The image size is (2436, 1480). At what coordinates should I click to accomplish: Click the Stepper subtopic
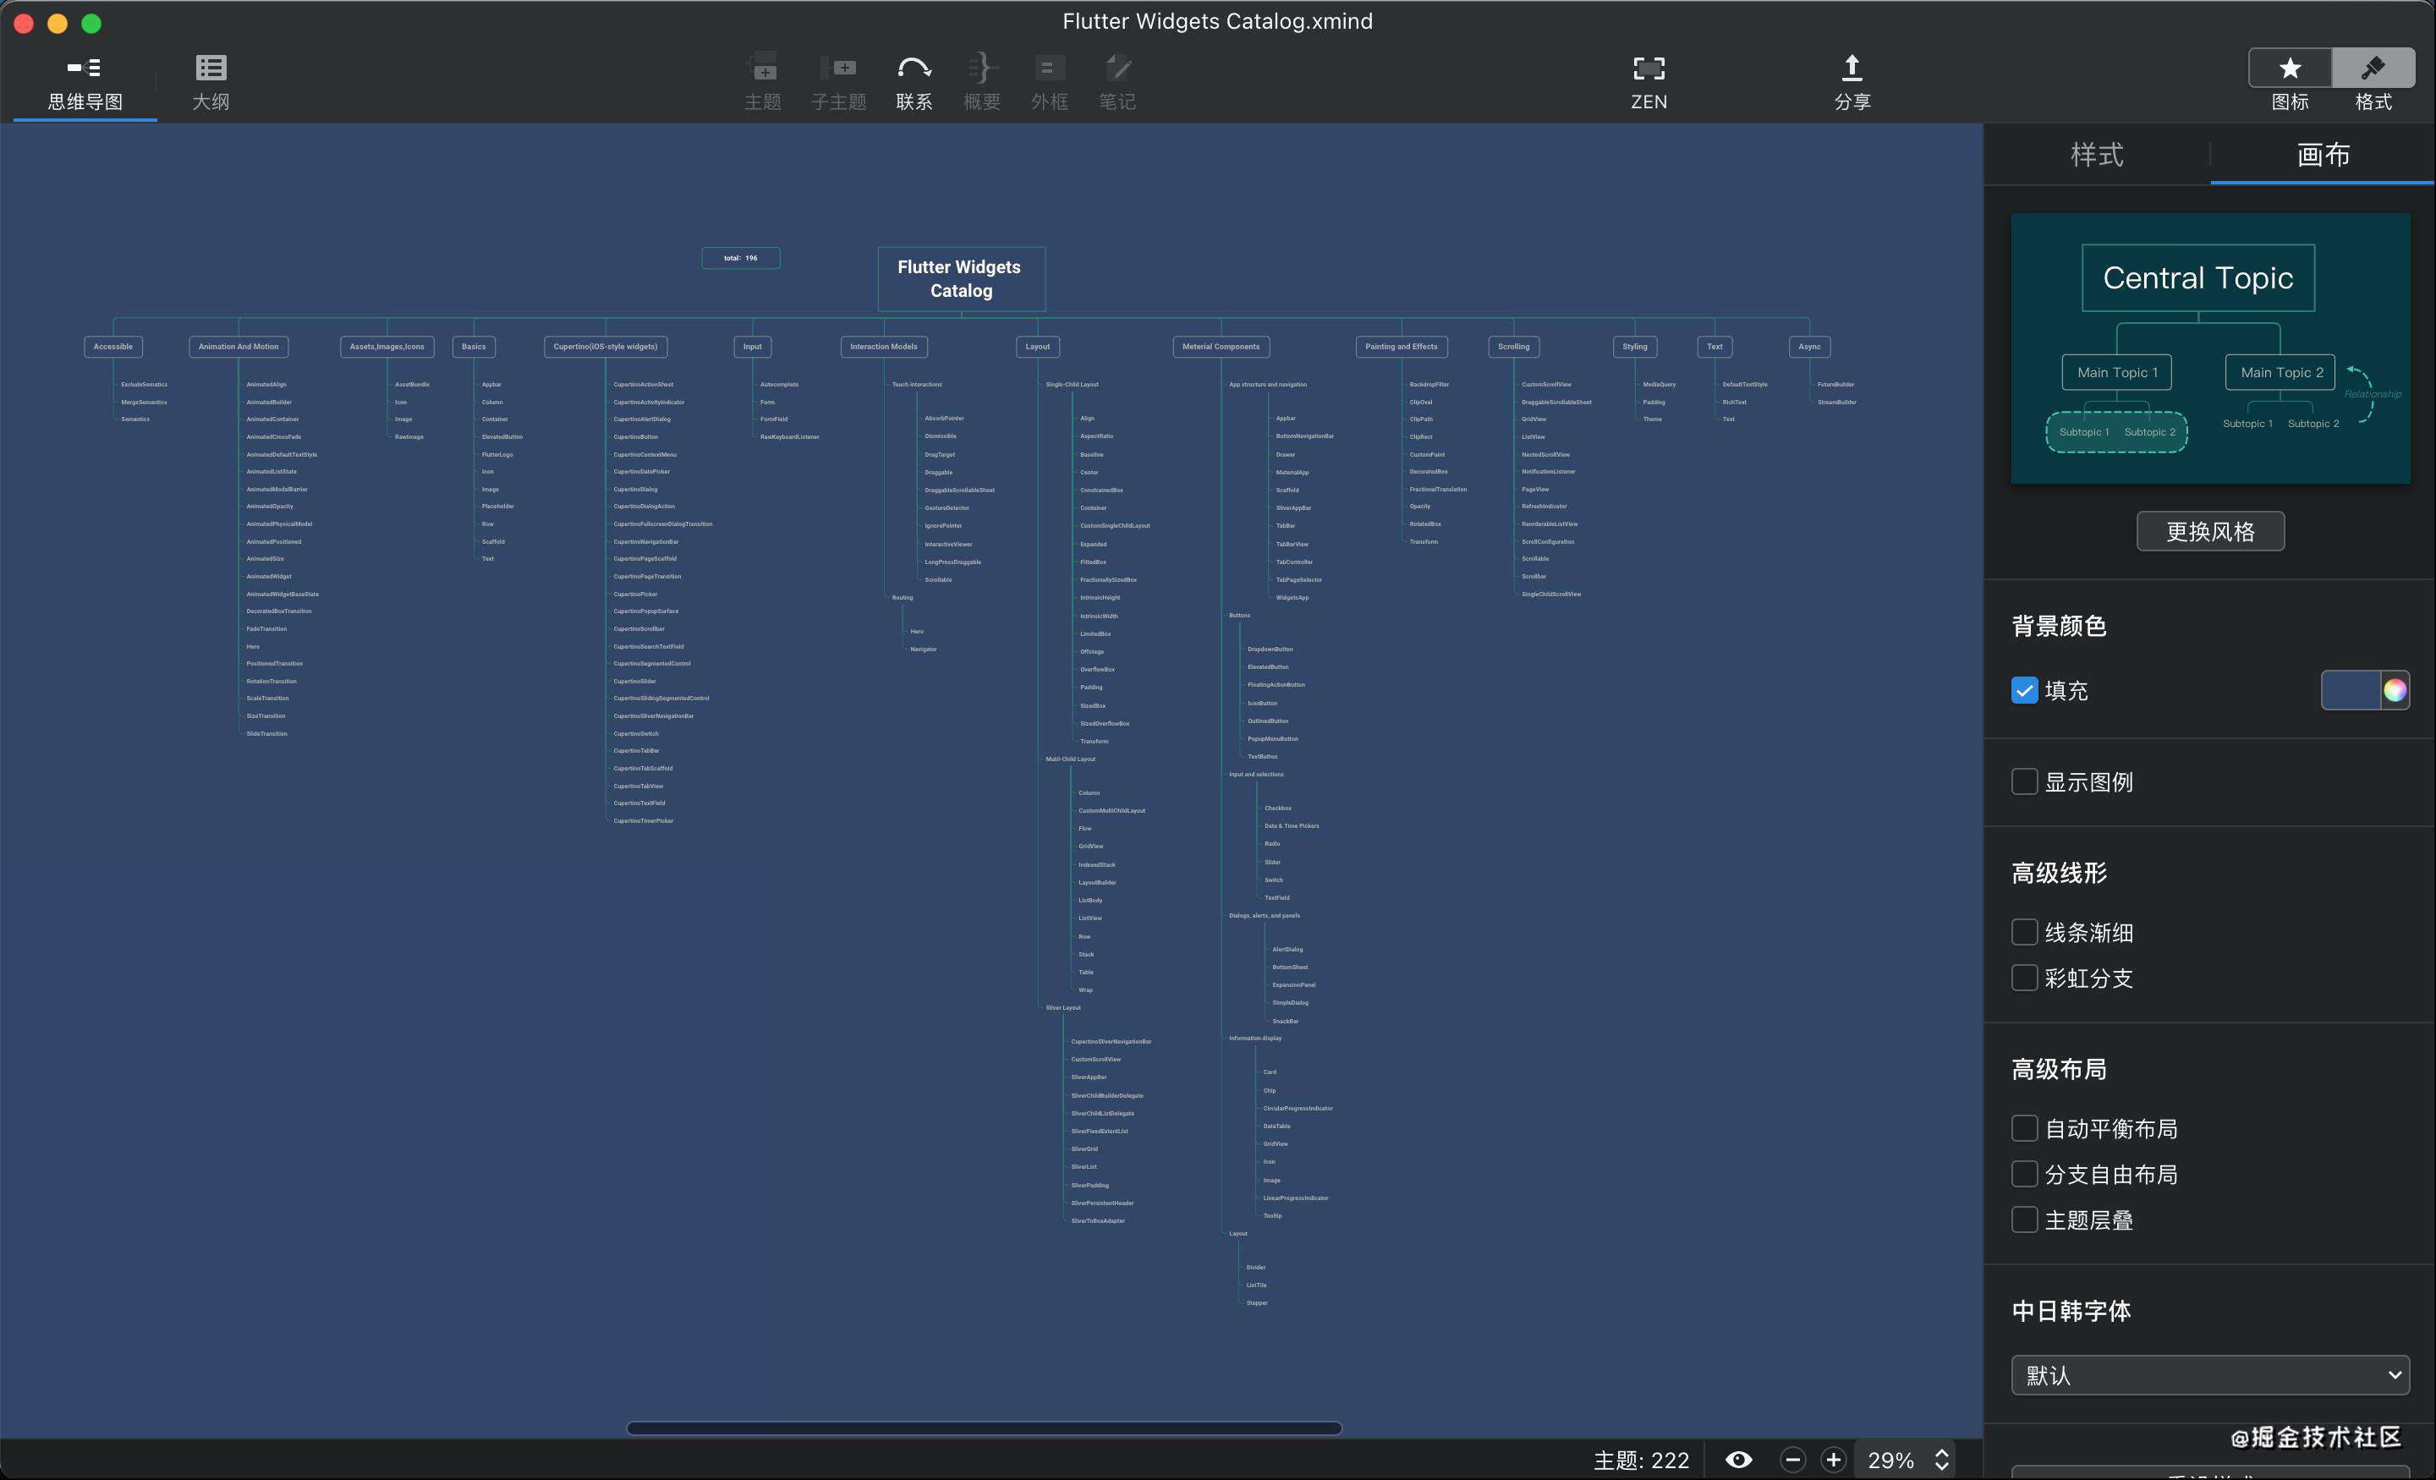tap(1257, 1303)
